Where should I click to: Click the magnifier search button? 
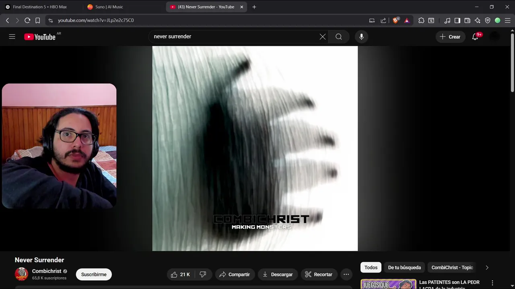339,37
